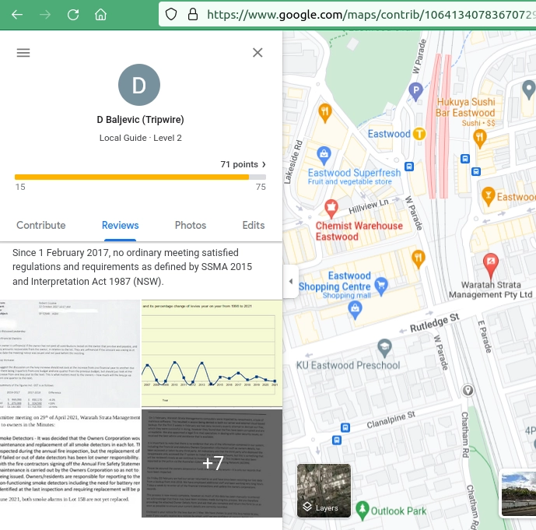536x530 pixels.
Task: Switch to the Edits tab
Action: (x=254, y=225)
